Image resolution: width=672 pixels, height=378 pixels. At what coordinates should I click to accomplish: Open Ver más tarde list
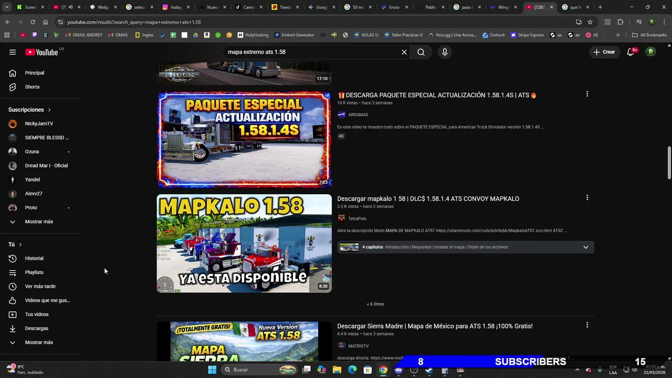(x=40, y=286)
